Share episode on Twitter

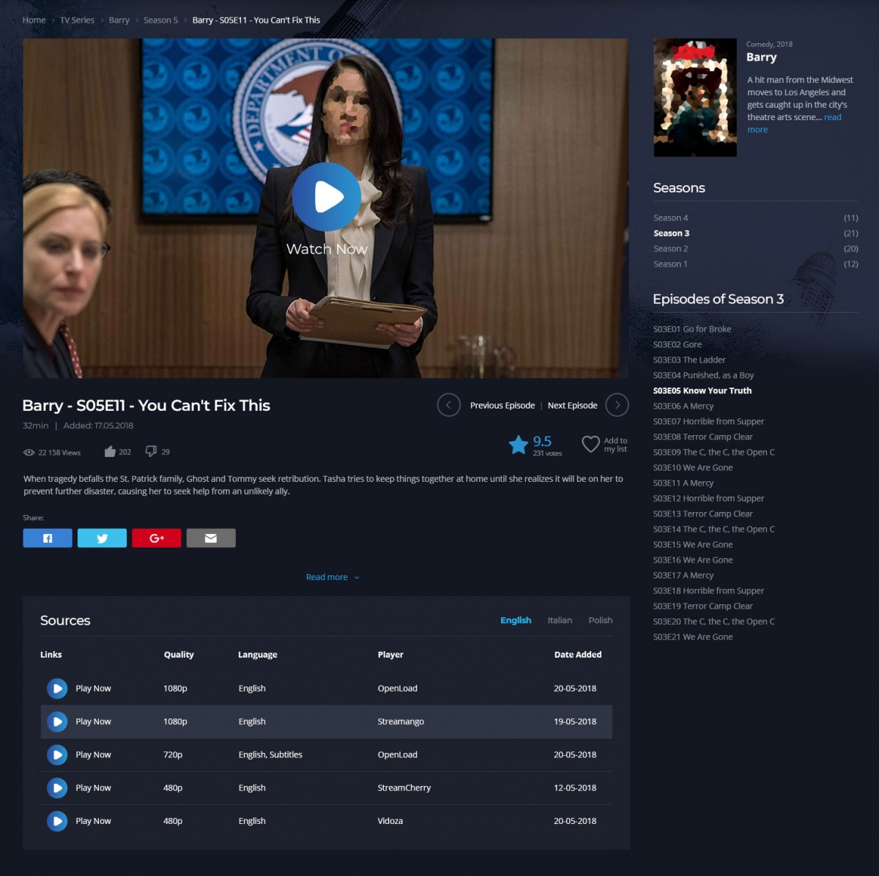click(x=102, y=538)
